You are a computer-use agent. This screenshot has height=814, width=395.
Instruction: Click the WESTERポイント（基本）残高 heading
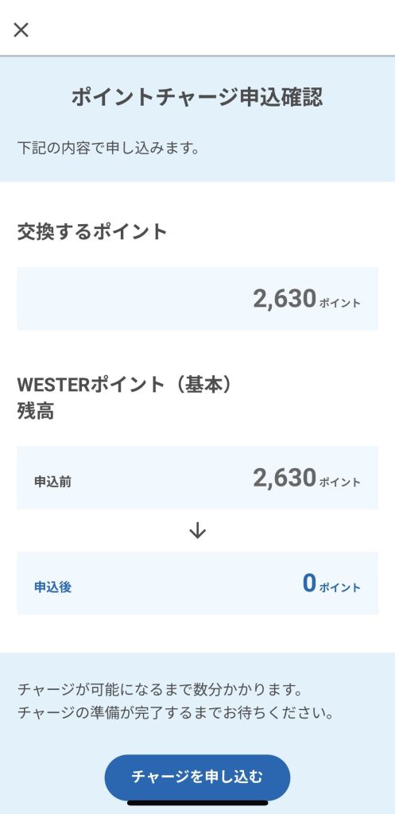[125, 398]
